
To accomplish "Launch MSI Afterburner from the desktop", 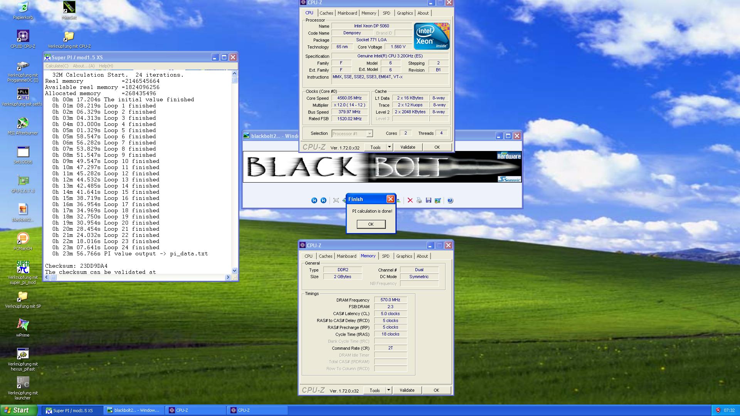I will 23,126.
